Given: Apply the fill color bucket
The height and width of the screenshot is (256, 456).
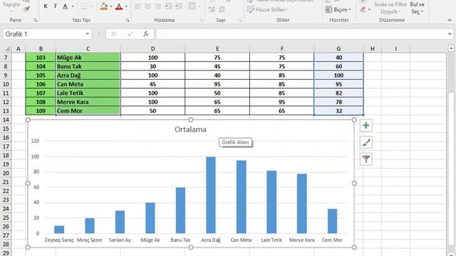Looking at the screenshot, I should point(104,6).
